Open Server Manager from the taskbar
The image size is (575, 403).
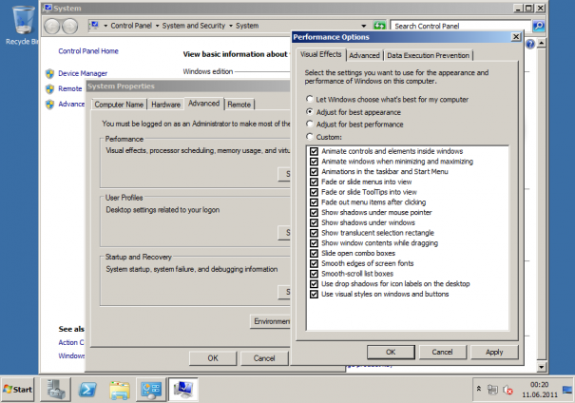click(56, 390)
